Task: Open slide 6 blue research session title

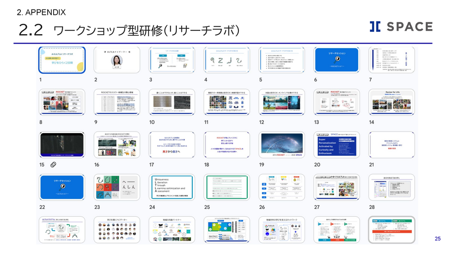Action: tap(336, 61)
